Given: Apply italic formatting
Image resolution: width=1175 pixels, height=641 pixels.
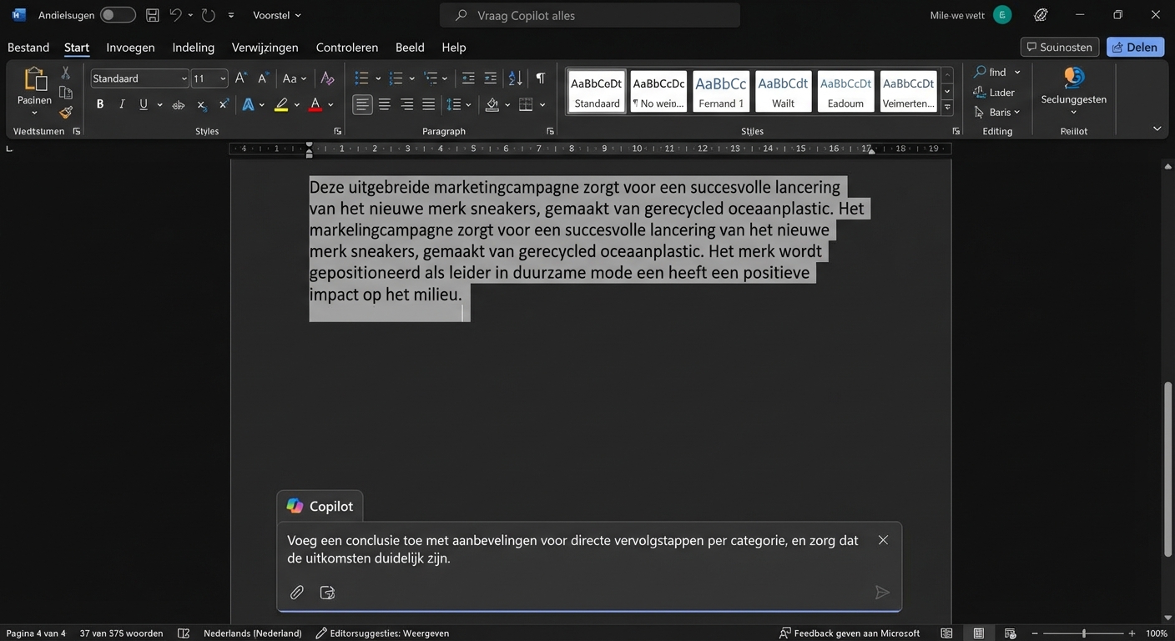Looking at the screenshot, I should (x=121, y=104).
